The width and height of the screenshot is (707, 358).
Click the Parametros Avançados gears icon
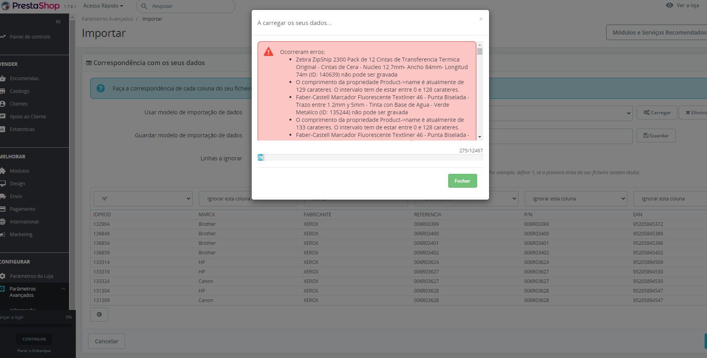pyautogui.click(x=3, y=289)
